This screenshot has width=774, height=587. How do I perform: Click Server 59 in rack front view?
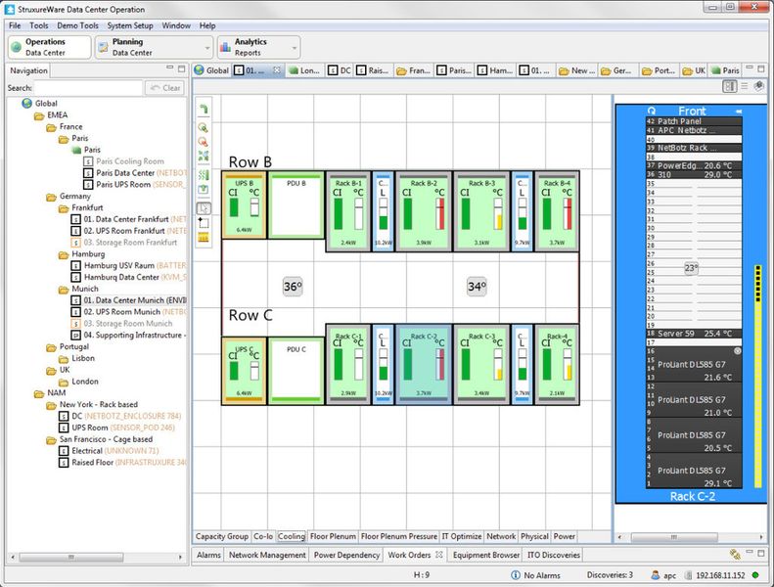[x=694, y=334]
